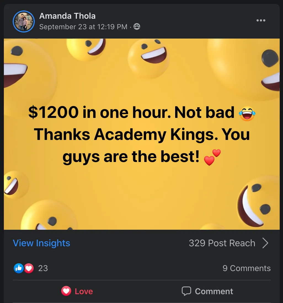Click the laughing crying emoji in the post

247,113
